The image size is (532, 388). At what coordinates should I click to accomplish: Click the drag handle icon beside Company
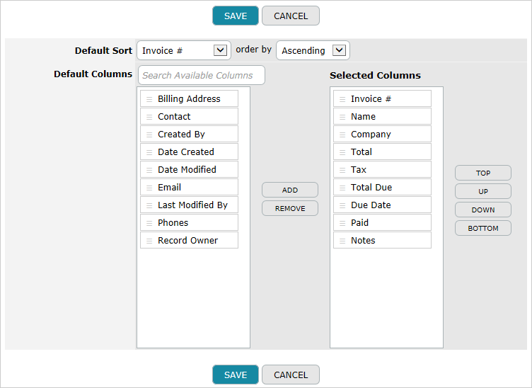click(342, 135)
